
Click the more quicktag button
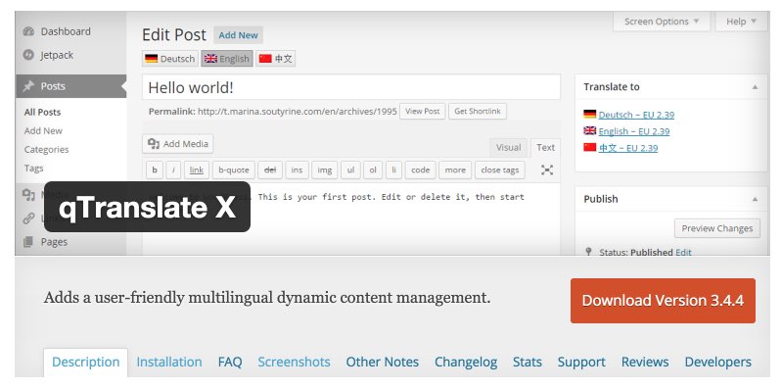[x=455, y=170]
